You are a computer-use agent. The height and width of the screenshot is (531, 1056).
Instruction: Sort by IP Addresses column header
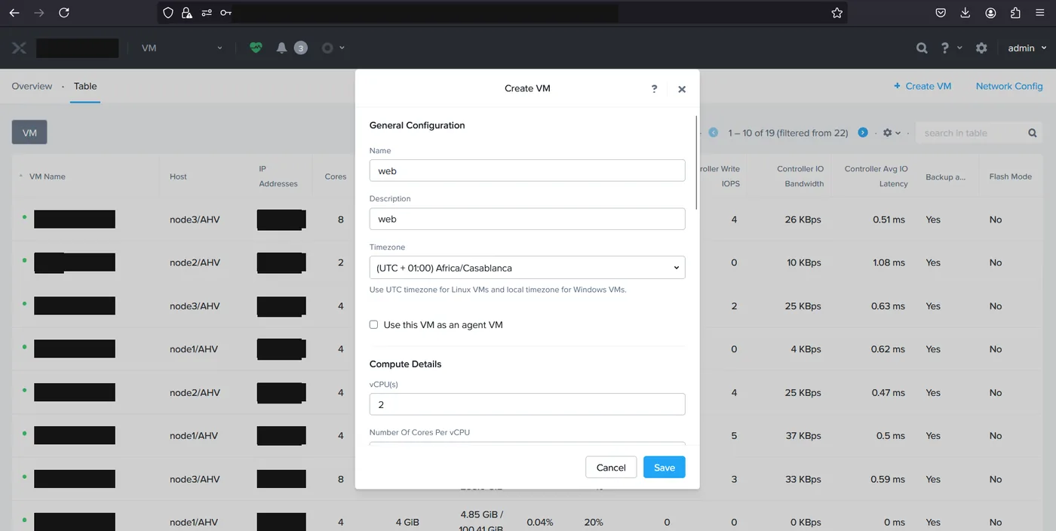[x=278, y=176]
